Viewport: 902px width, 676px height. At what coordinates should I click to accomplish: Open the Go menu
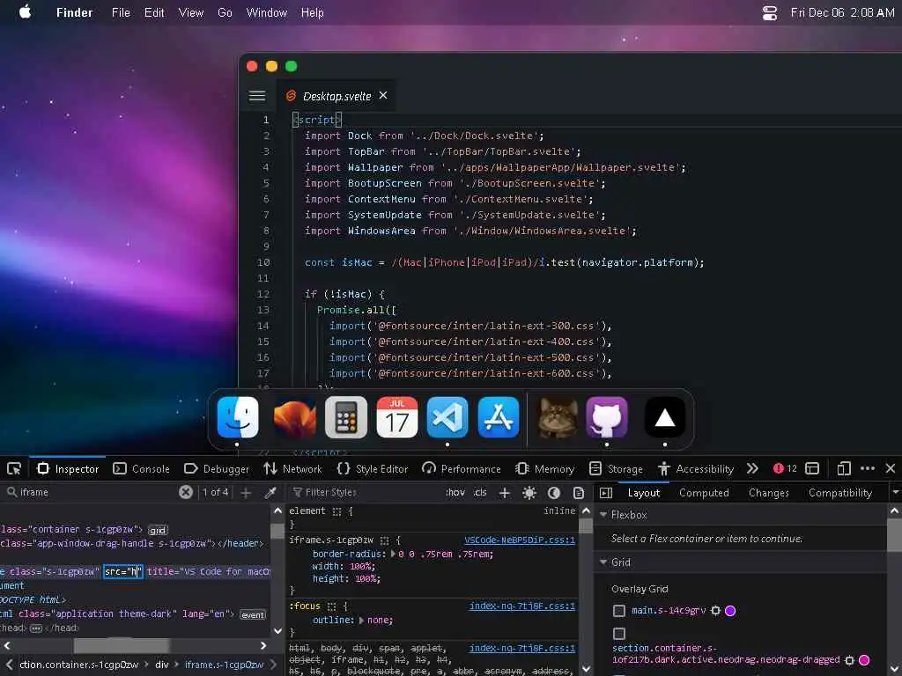coord(225,12)
